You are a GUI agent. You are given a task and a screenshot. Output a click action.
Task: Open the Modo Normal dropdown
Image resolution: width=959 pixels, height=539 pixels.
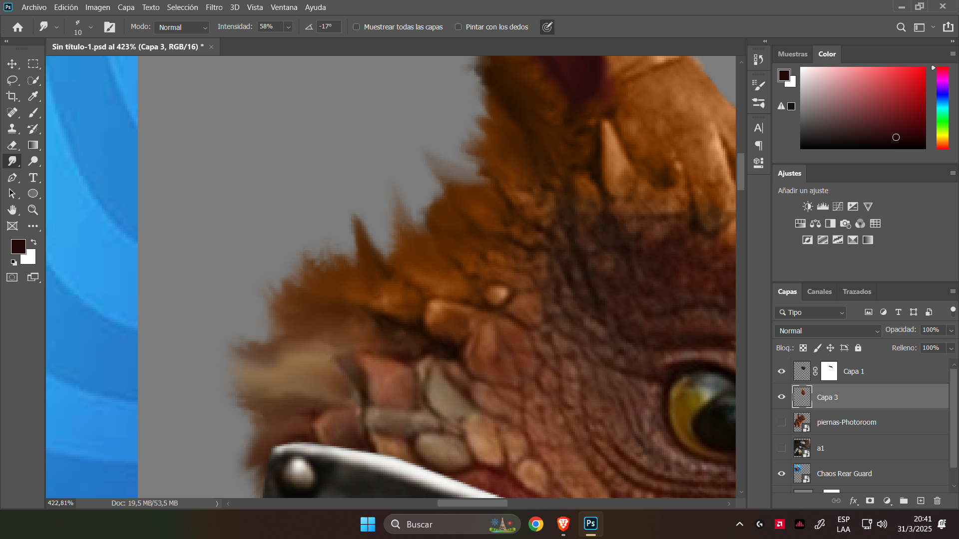coord(182,27)
